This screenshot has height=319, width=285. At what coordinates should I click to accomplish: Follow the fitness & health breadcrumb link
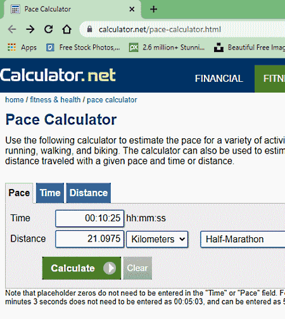click(x=55, y=100)
